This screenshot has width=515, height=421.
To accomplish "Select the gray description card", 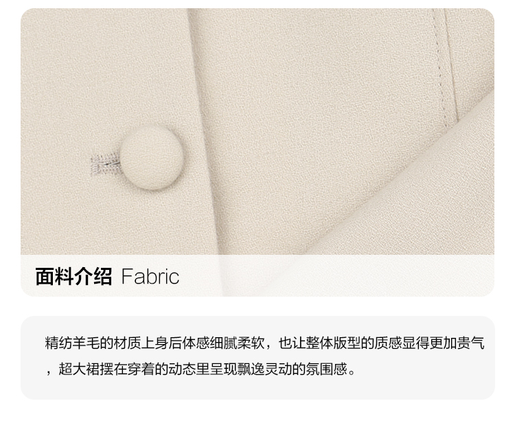I will tap(257, 358).
